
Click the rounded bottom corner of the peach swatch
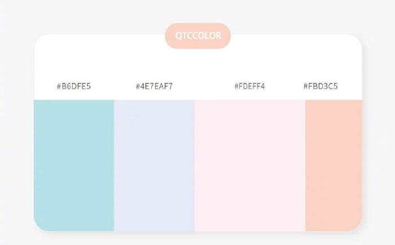tap(355, 225)
